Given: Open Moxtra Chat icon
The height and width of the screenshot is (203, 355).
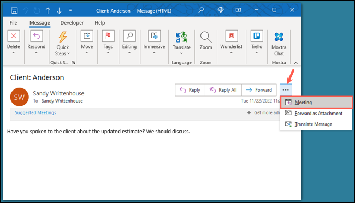Looking at the screenshot, I should (279, 37).
